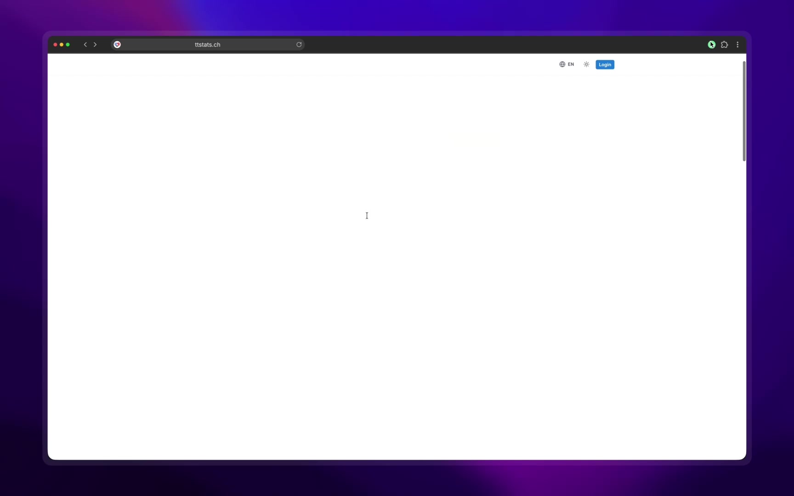This screenshot has width=794, height=496.
Task: Maximize the window with green button
Action: coord(68,45)
